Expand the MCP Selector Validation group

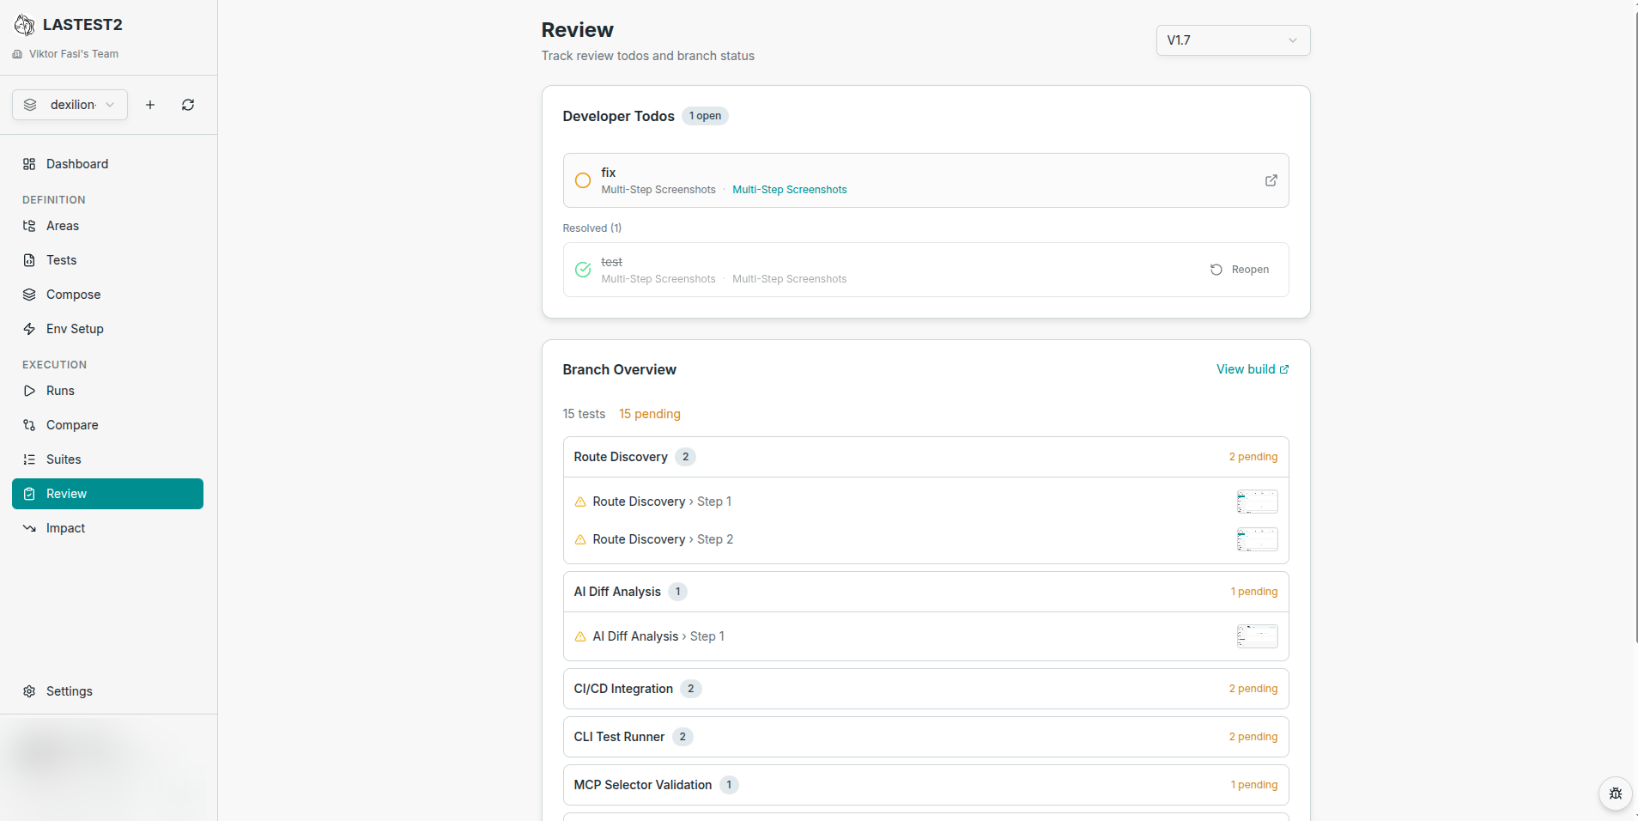pos(925,785)
